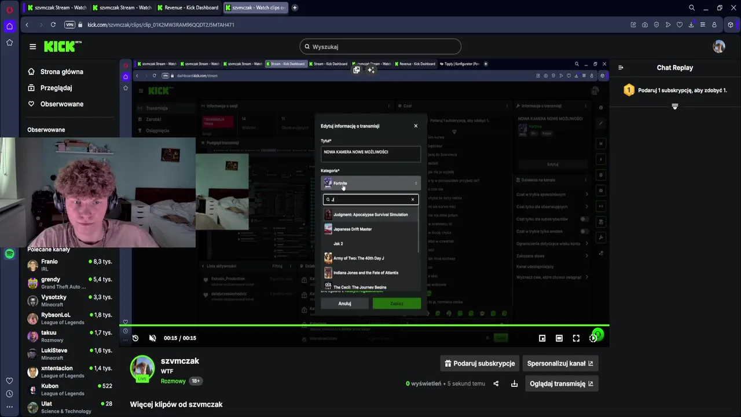Click the kick.com address bar URL
The width and height of the screenshot is (741, 417).
160,25
